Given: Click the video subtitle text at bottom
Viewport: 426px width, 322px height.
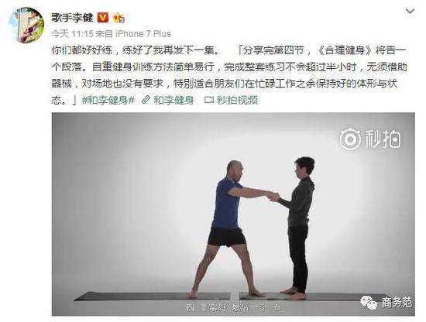Looking at the screenshot, I should [x=233, y=307].
